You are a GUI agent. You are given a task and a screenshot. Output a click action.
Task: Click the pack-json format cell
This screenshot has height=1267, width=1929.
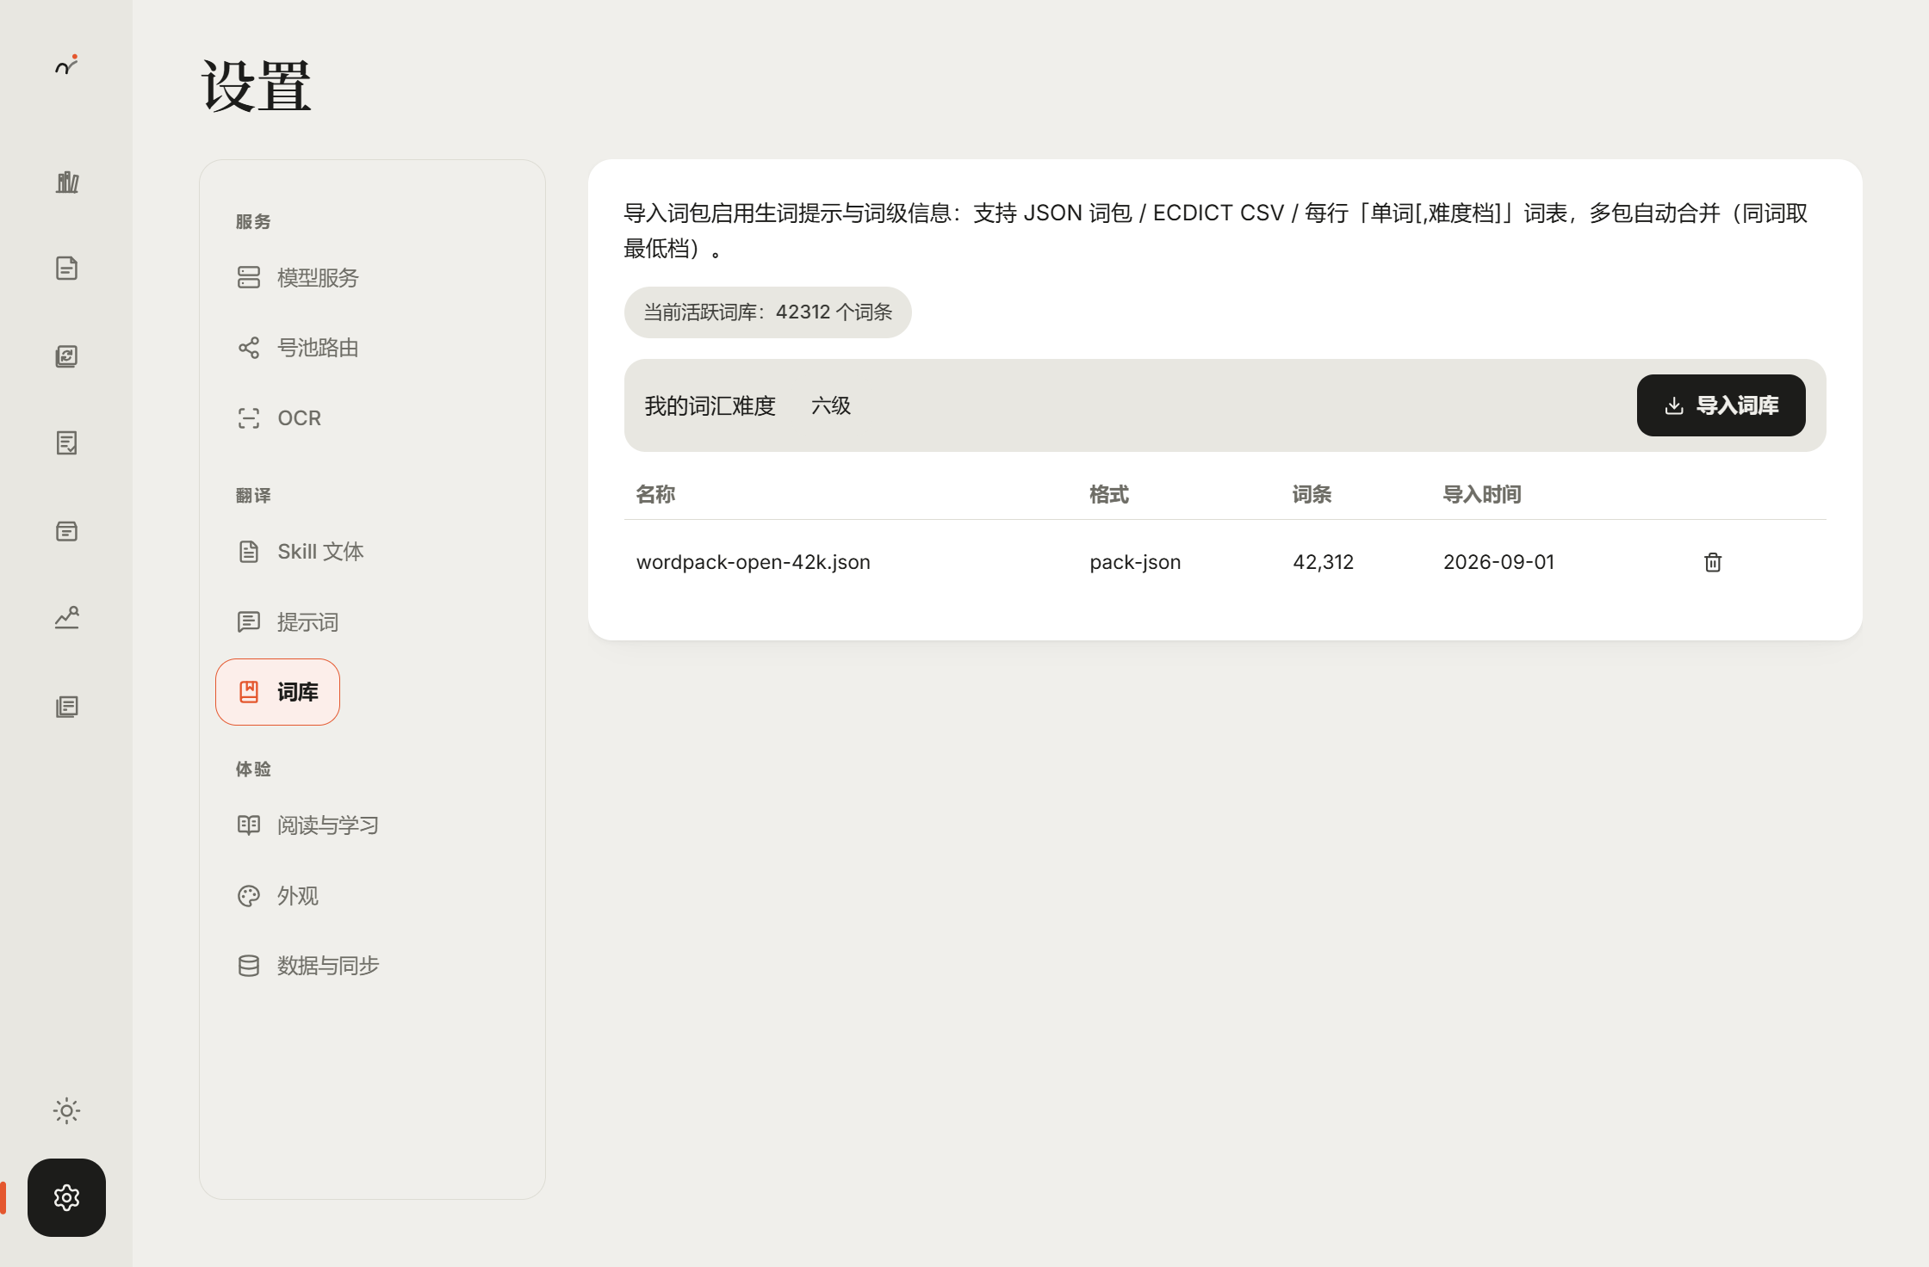[1135, 562]
